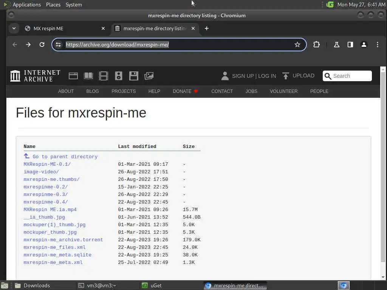
Task: Open the mxrespinme-0.3/ folder
Action: pos(46,194)
